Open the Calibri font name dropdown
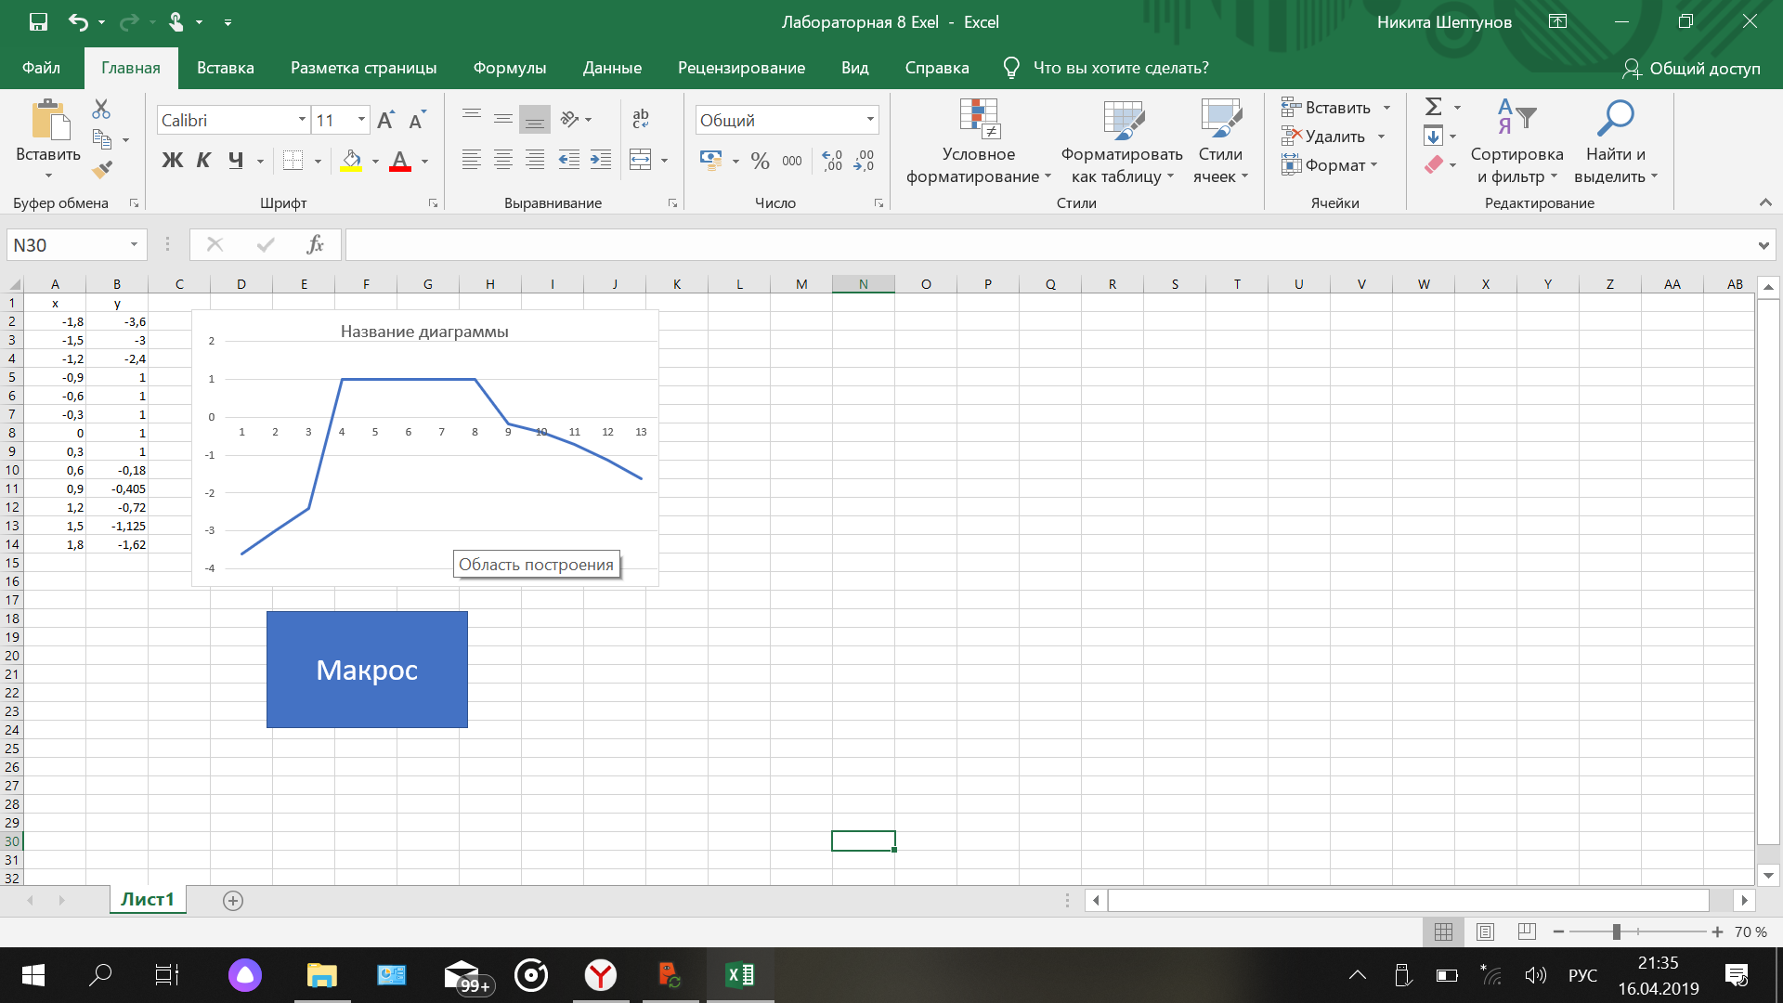Viewport: 1783px width, 1003px height. tap(302, 120)
